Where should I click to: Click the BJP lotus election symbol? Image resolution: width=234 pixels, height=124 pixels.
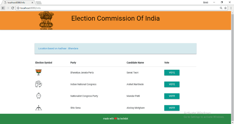(x=39, y=72)
